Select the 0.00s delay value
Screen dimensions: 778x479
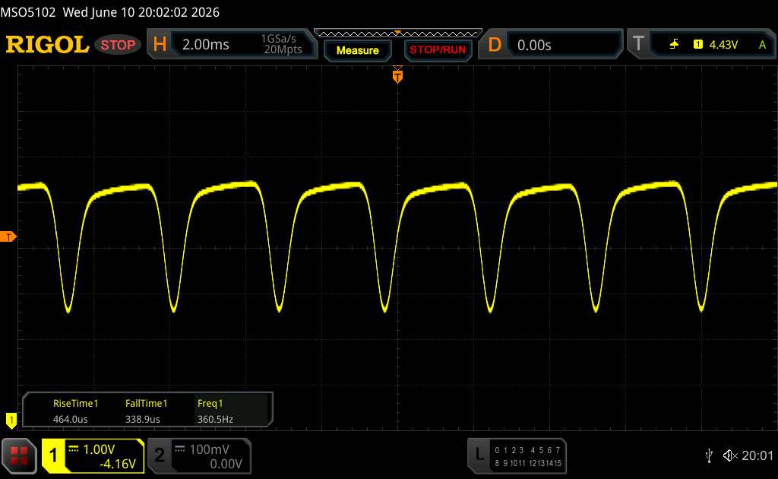(x=534, y=45)
